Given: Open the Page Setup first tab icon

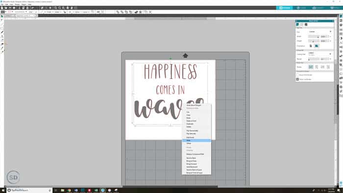Looking at the screenshot, I should tap(297, 24).
